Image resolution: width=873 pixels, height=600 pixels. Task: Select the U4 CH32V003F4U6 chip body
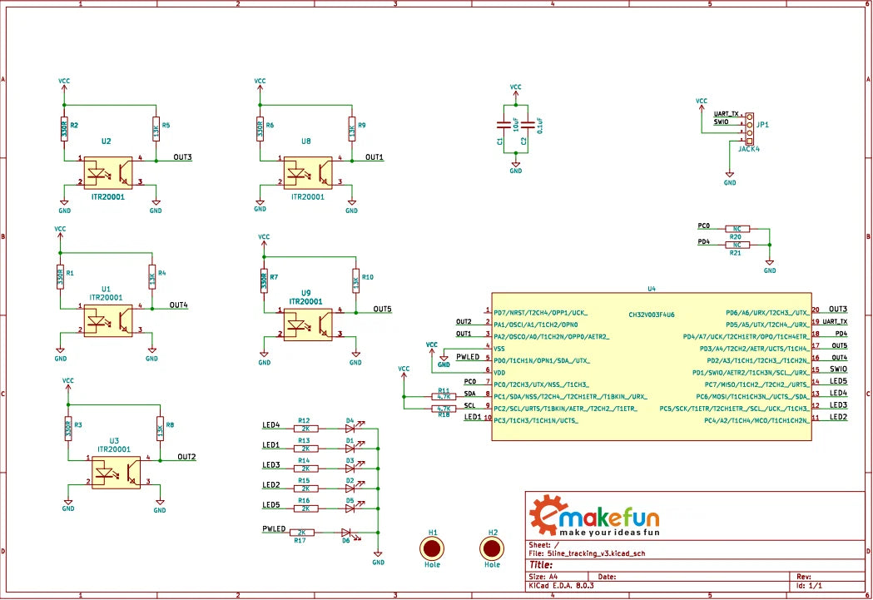coord(652,366)
